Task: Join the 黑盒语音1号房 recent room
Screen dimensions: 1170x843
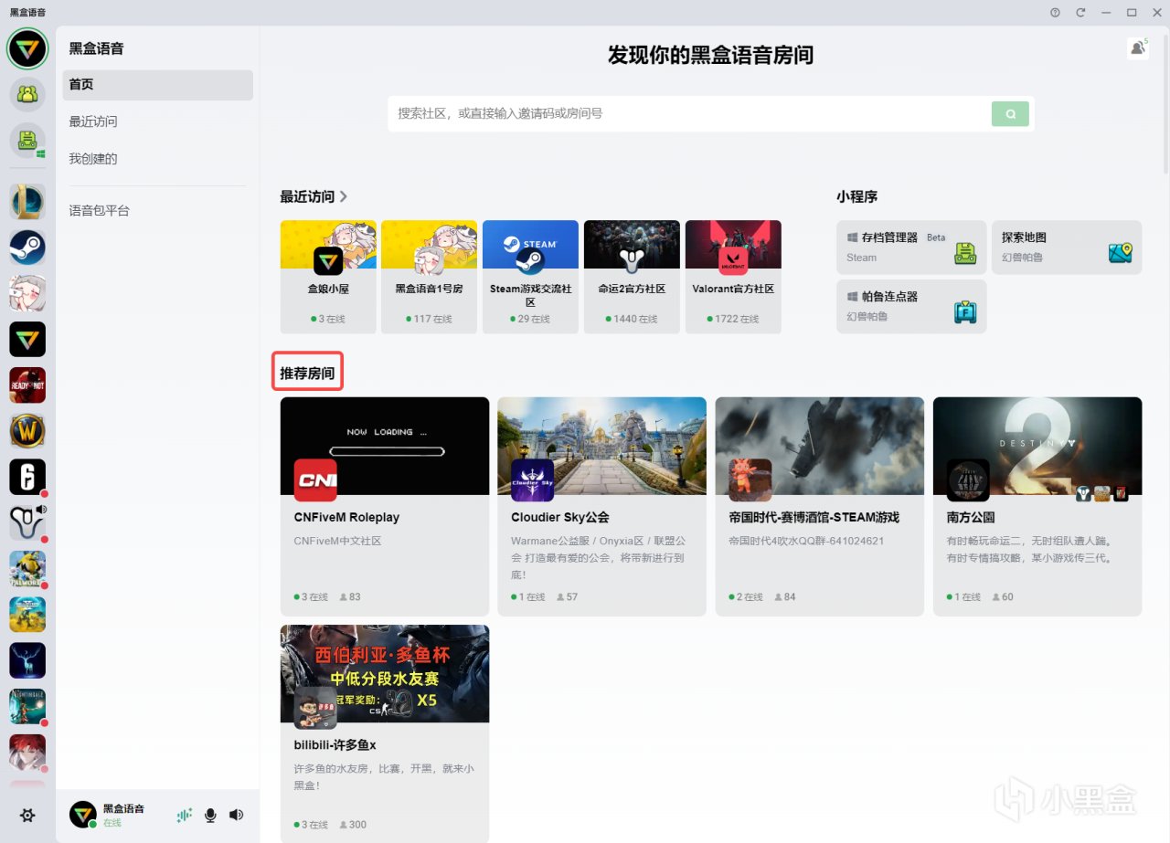Action: 429,277
